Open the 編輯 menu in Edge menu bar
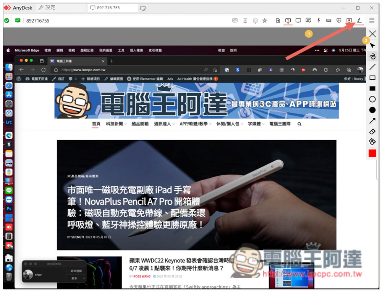 pyautogui.click(x=60, y=50)
